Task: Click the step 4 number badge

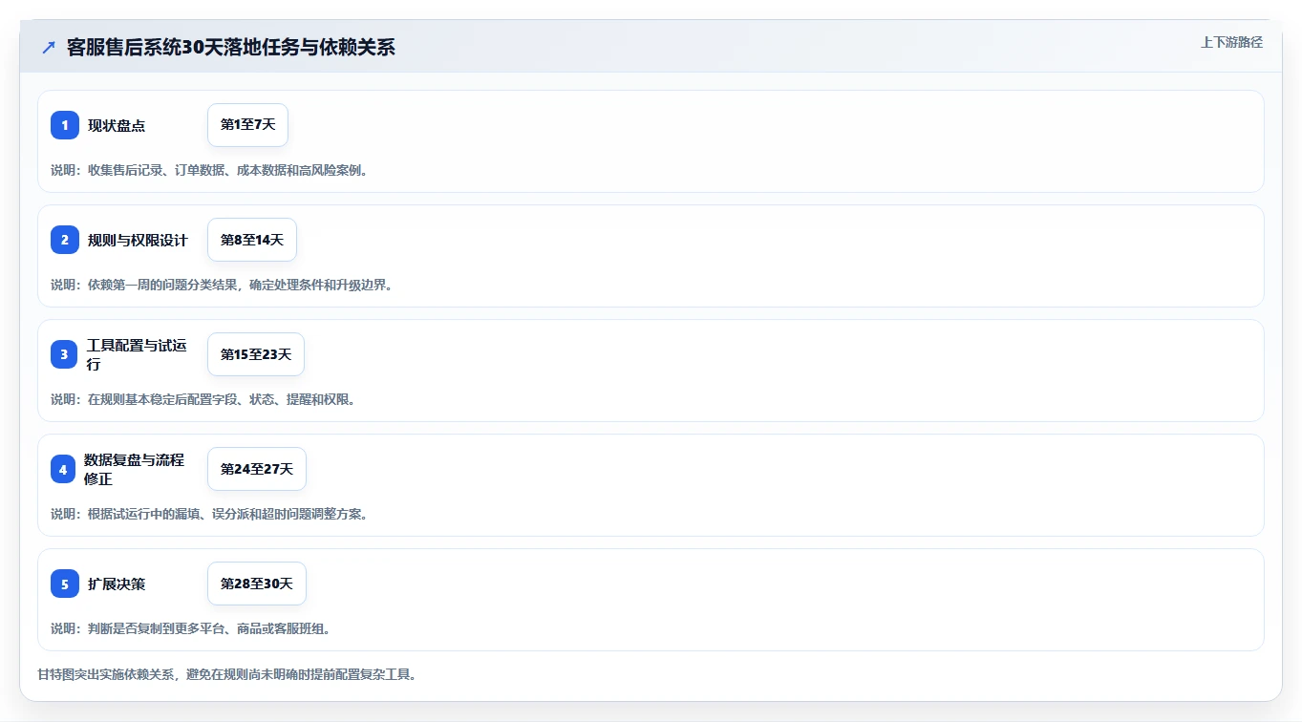Action: 63,469
